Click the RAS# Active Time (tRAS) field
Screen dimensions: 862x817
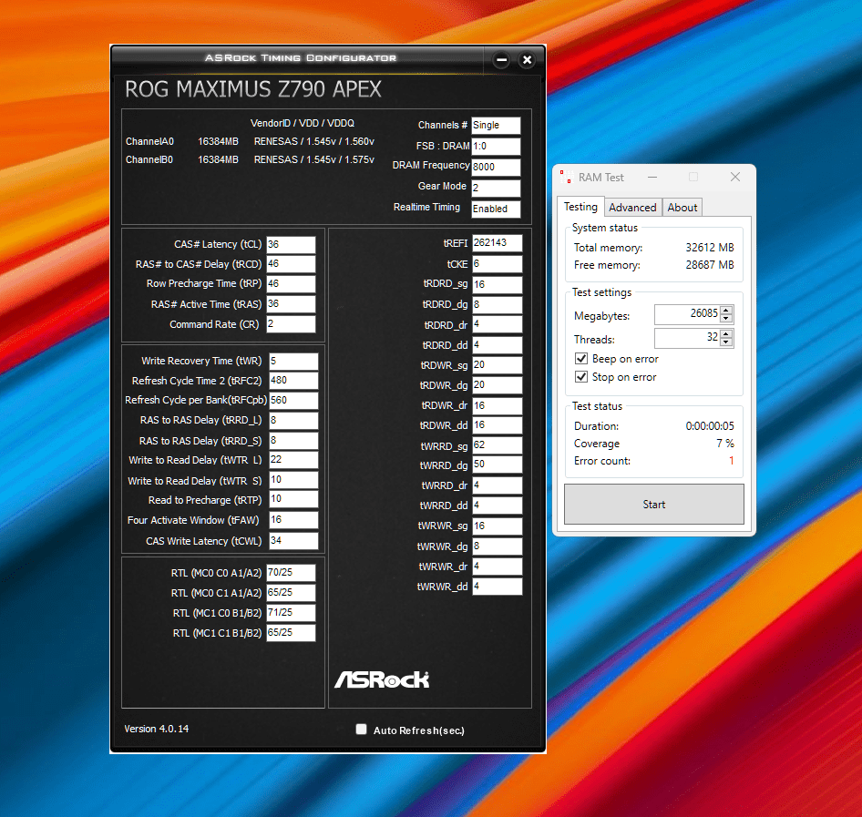(291, 304)
